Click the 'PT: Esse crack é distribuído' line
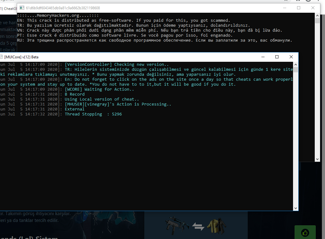 (125, 35)
